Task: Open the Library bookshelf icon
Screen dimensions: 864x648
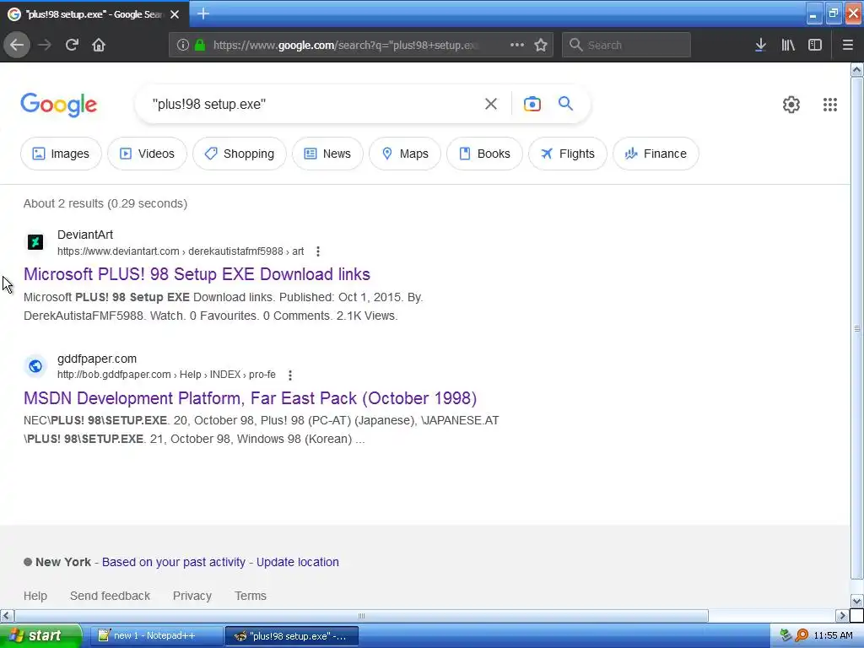Action: click(x=788, y=45)
